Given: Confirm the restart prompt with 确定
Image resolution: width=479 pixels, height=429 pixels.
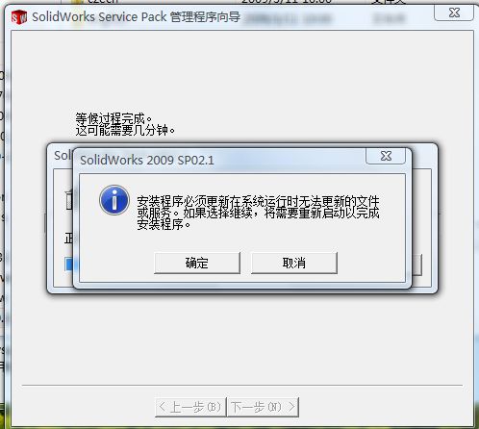Looking at the screenshot, I should pyautogui.click(x=197, y=263).
